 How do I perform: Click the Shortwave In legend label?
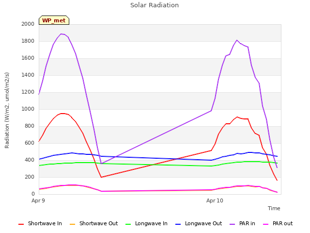tap(45, 223)
